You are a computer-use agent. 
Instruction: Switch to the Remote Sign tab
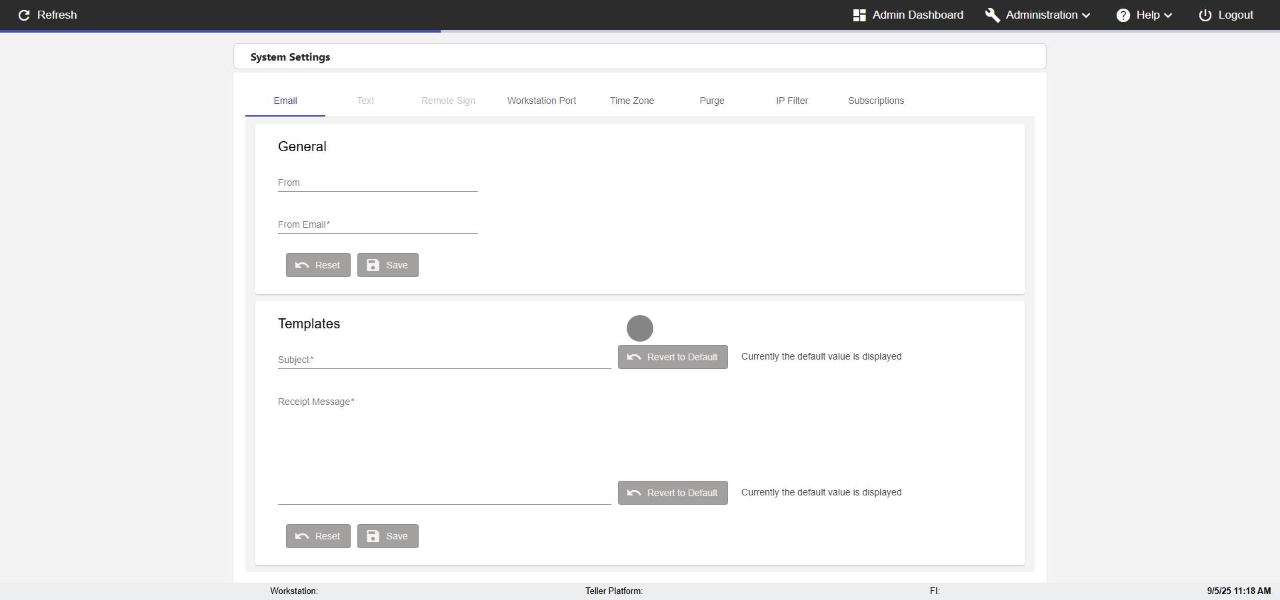click(x=448, y=101)
